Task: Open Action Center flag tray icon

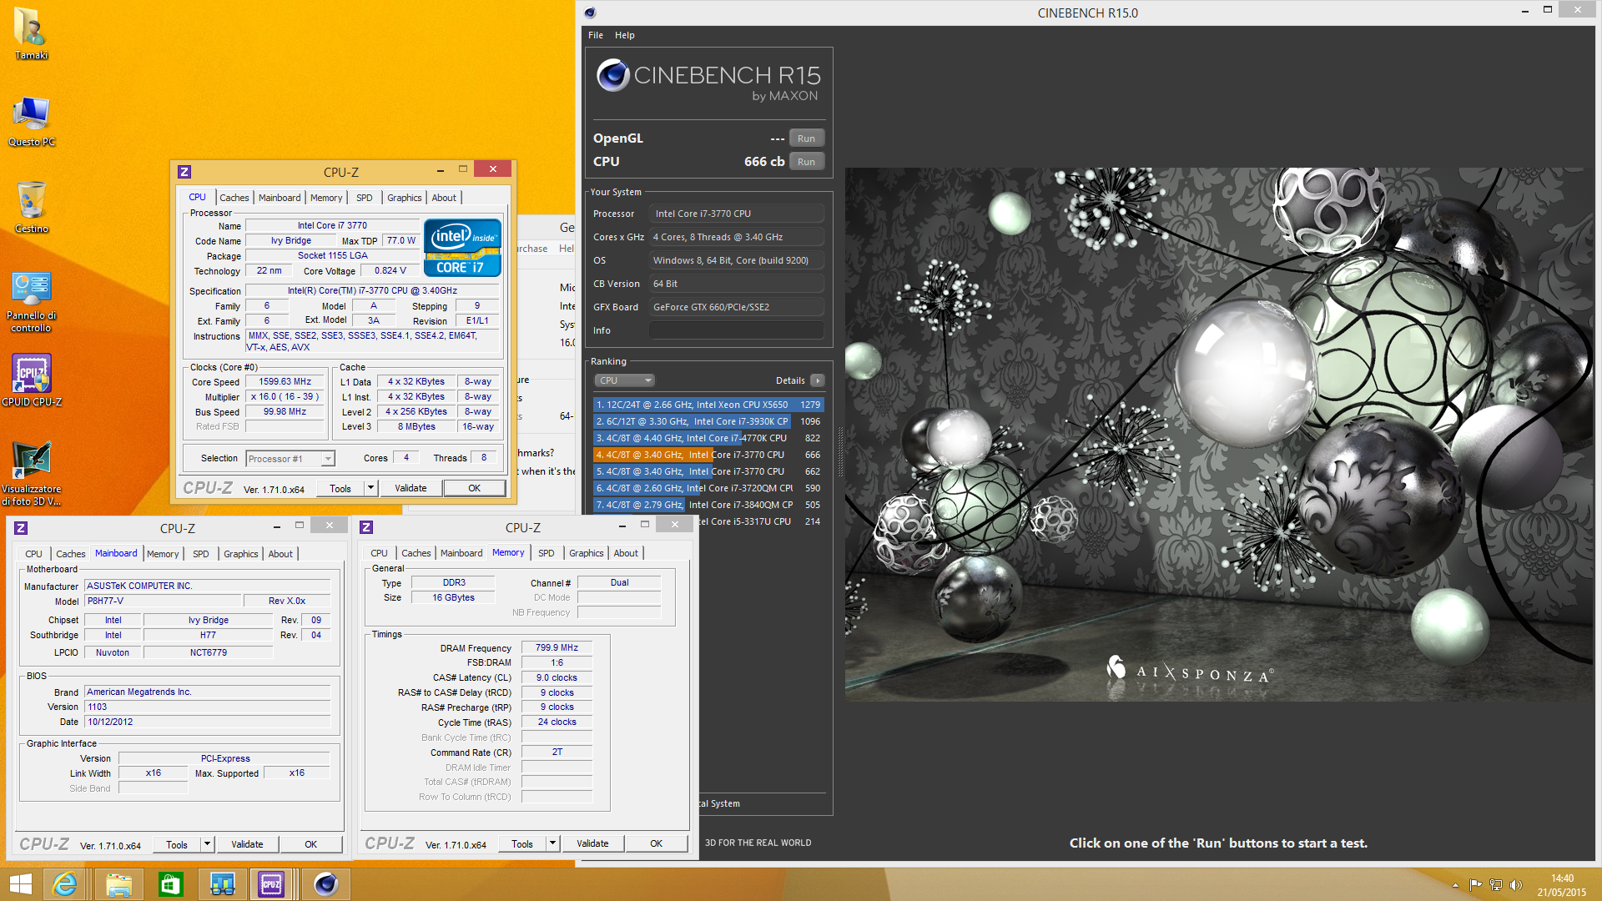Action: point(1475,885)
